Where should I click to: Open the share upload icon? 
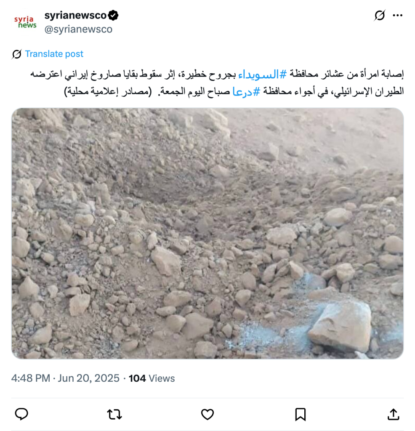pyautogui.click(x=393, y=414)
